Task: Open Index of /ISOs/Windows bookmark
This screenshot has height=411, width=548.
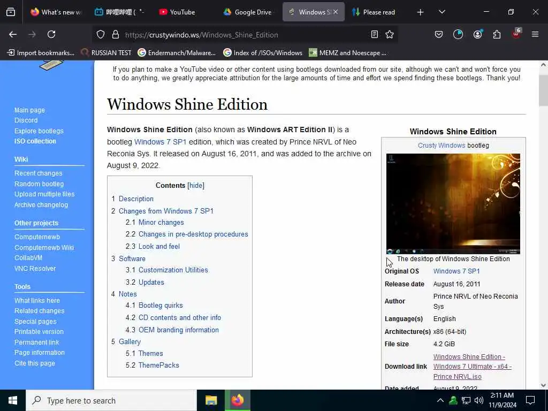Action: point(262,53)
